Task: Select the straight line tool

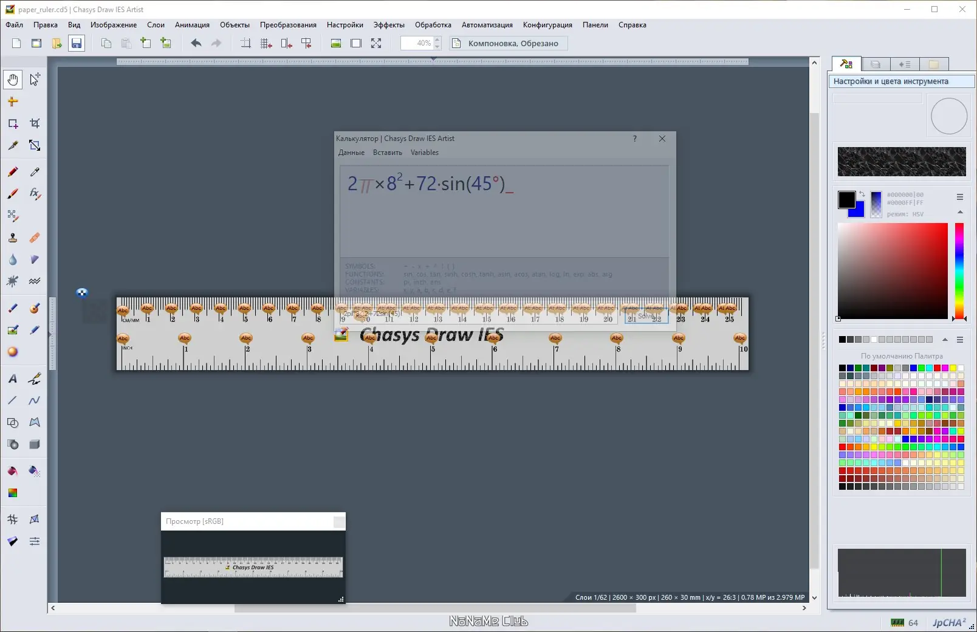Action: tap(13, 400)
